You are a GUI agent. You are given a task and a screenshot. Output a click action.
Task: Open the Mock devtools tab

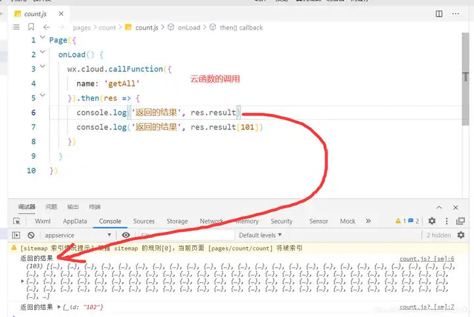[x=348, y=221]
